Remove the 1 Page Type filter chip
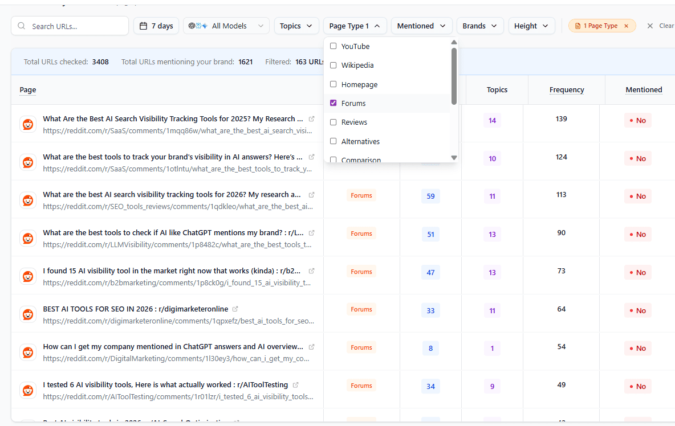 point(627,26)
